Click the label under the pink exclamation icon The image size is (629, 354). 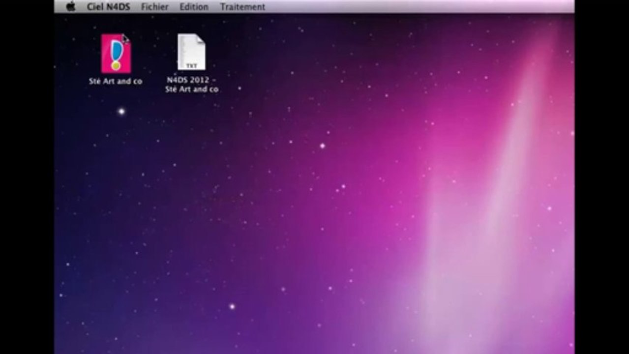point(116,82)
